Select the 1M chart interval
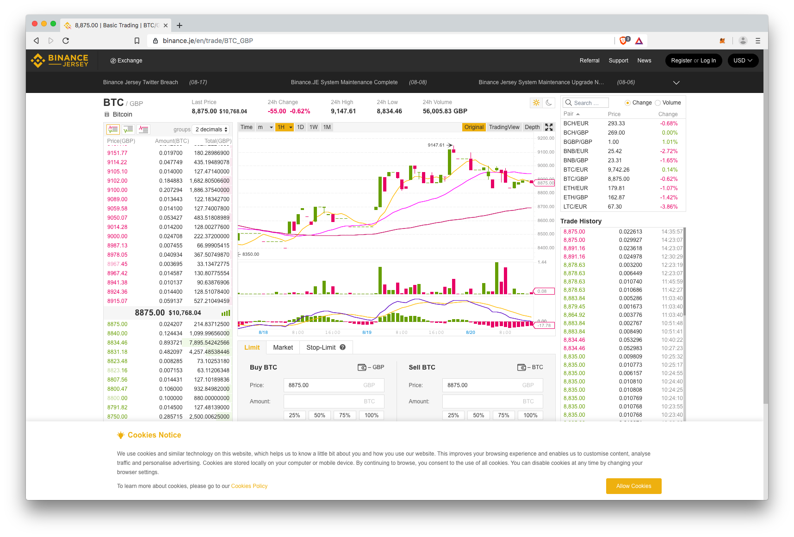This screenshot has height=537, width=794. point(327,127)
